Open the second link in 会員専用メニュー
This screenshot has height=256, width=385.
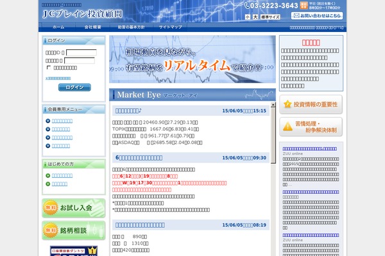[61, 129]
